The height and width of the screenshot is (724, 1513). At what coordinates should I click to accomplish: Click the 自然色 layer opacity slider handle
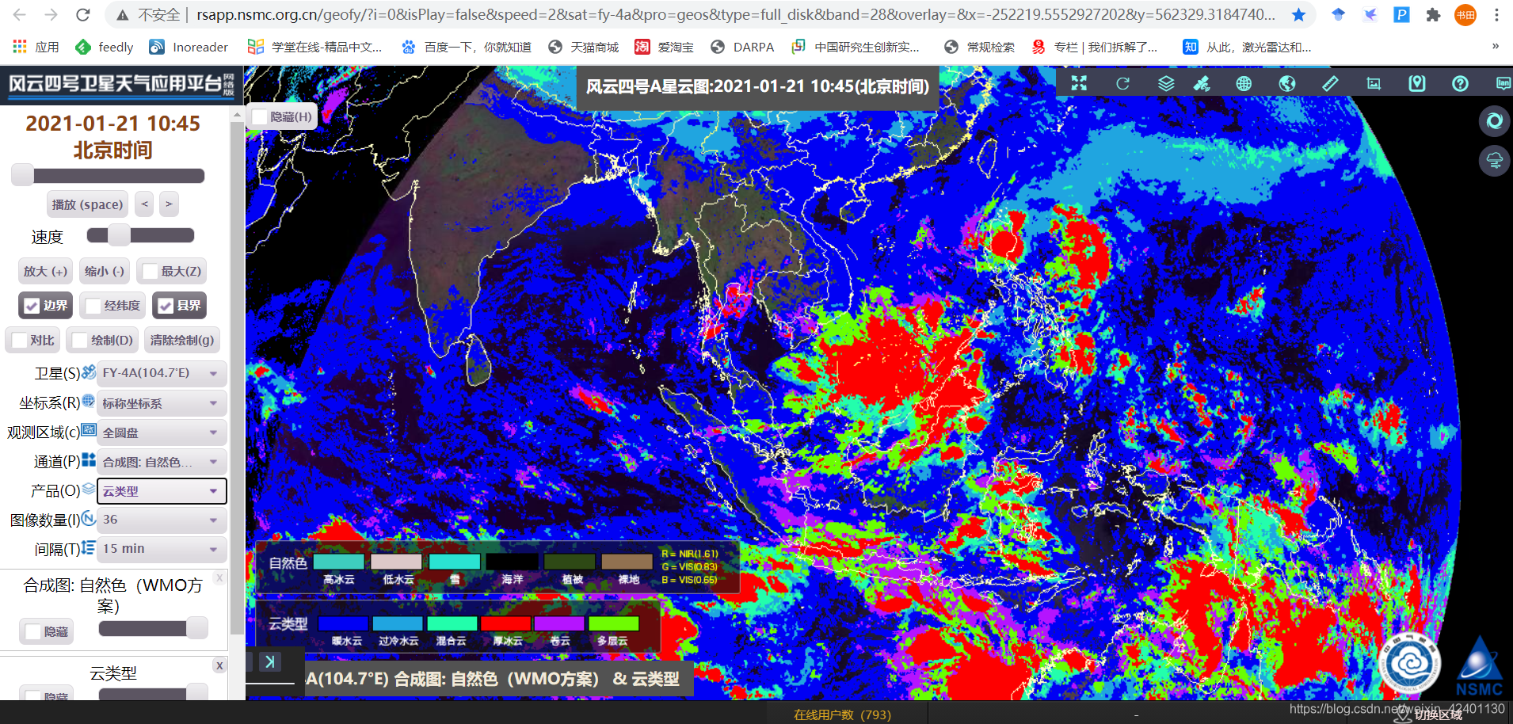196,628
